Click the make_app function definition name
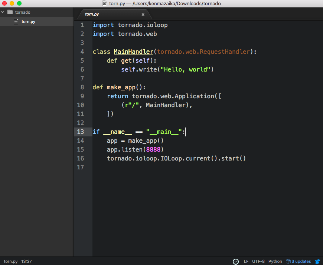The width and height of the screenshot is (323, 265). point(121,87)
